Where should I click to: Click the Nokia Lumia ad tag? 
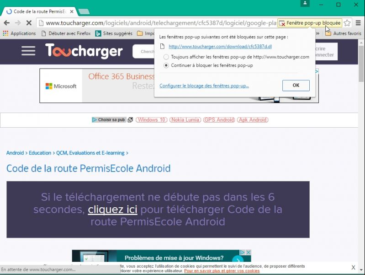pos(185,120)
